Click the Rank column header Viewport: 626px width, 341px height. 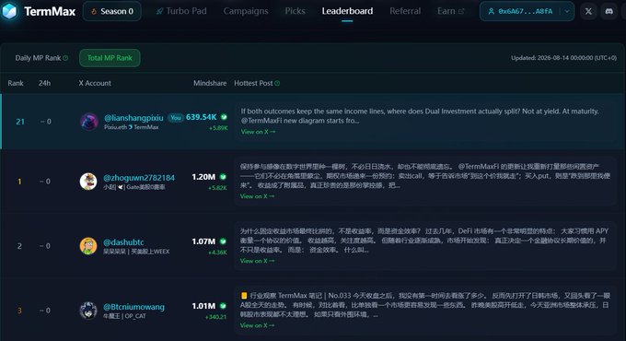click(16, 83)
